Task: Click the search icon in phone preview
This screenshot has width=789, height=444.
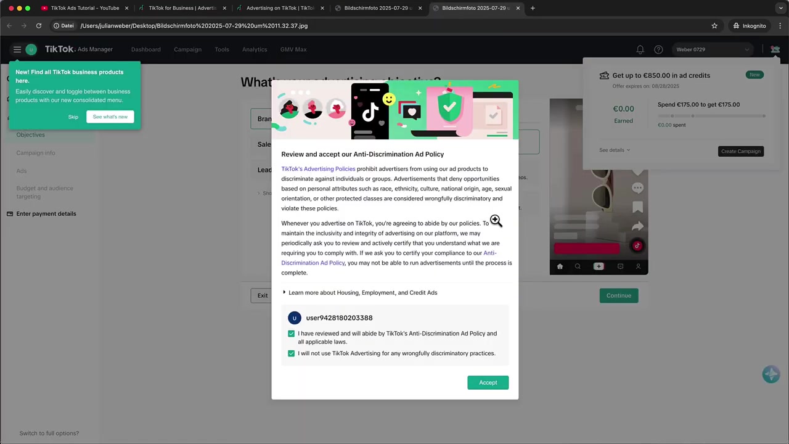Action: [578, 266]
